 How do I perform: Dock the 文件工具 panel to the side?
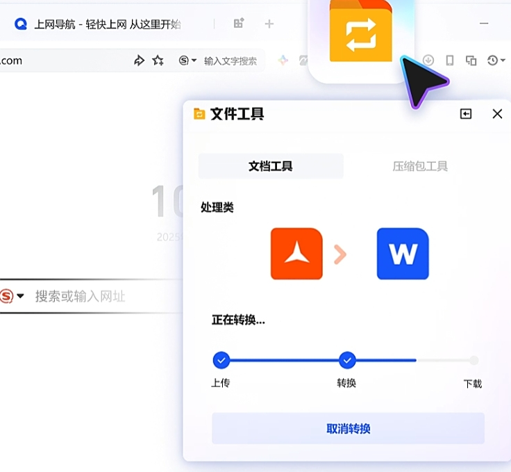tap(466, 114)
